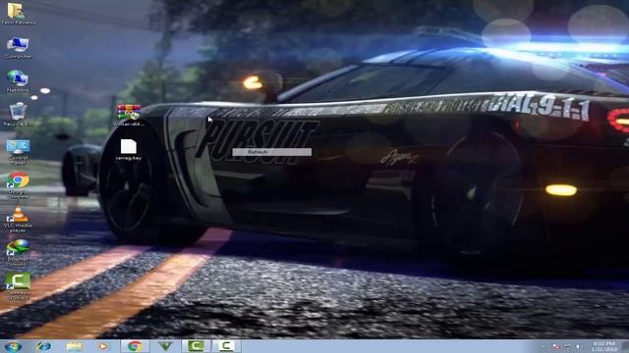Select the WinRAR installer file on the desktop
Screen dimensions: 629x353
[129, 116]
